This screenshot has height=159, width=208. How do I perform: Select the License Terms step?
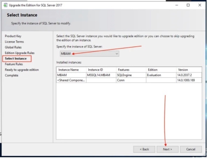(14, 42)
